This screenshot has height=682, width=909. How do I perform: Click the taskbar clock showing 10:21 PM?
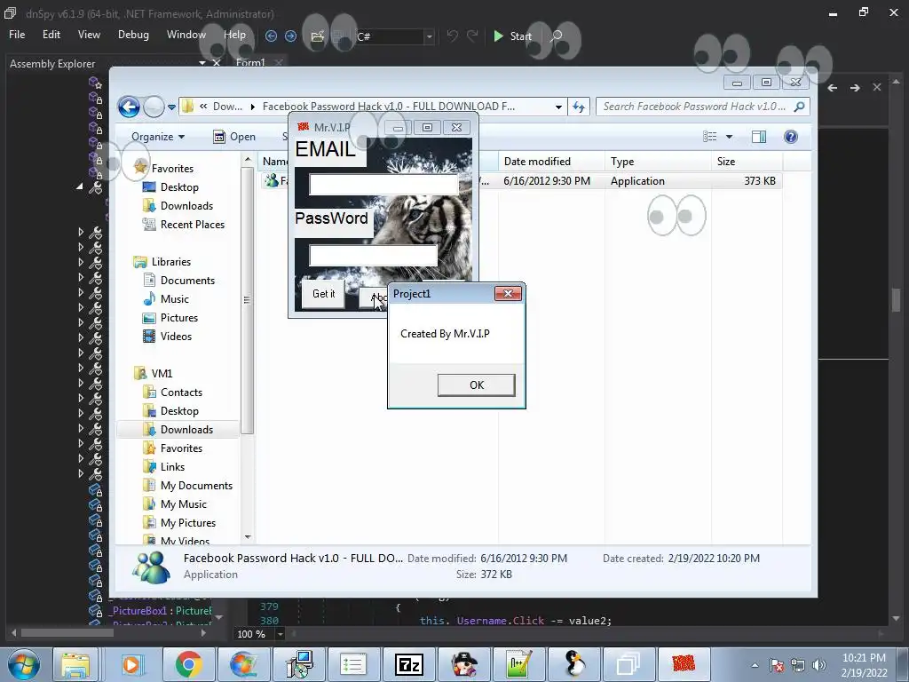[x=864, y=658]
